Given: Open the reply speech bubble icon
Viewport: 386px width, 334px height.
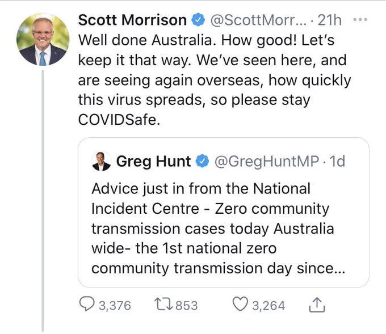Looking at the screenshot, I should point(87,305).
